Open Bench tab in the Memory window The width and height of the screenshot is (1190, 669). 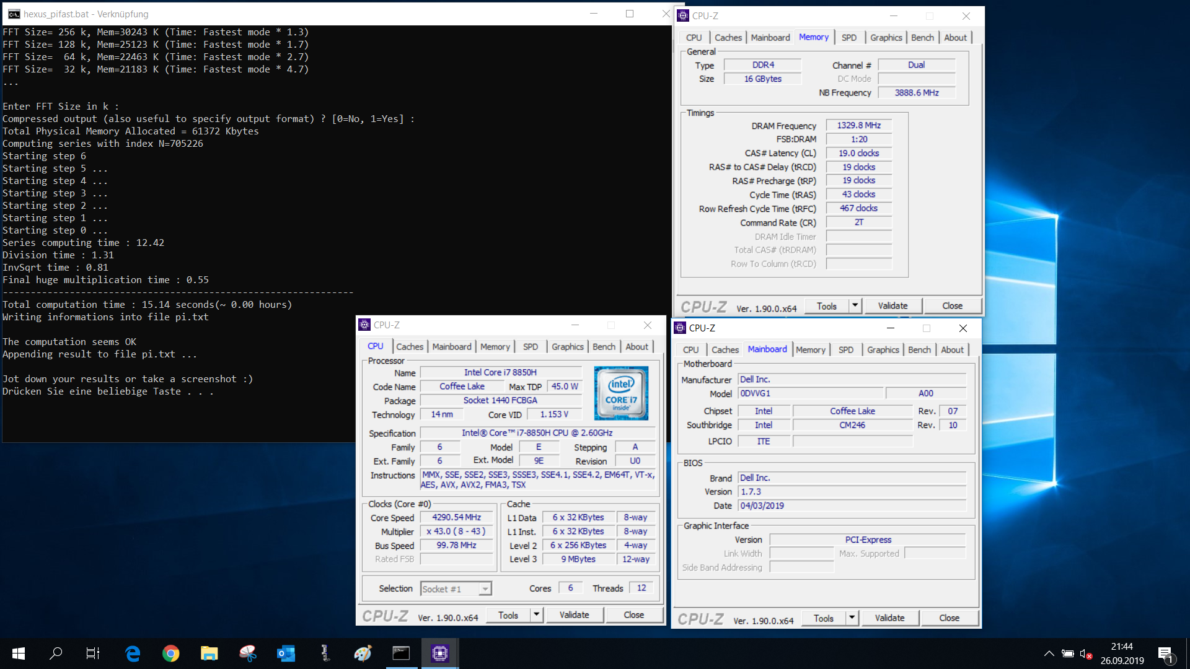[922, 38]
